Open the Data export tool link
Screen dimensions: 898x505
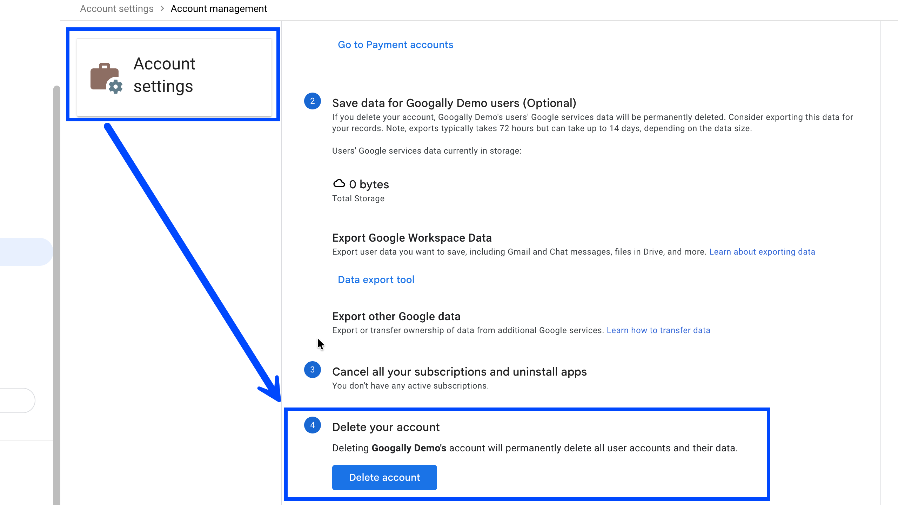click(376, 280)
